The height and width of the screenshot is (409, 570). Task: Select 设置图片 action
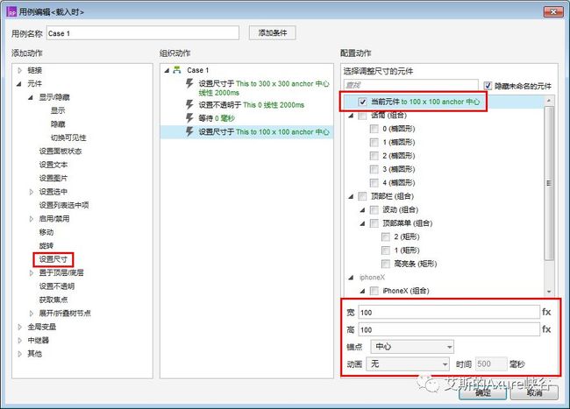click(53, 178)
